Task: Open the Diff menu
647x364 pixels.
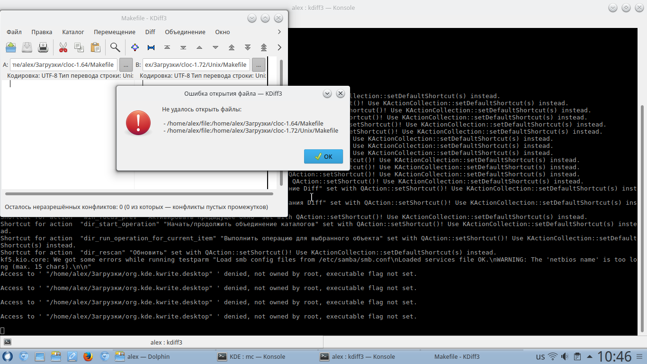Action: pyautogui.click(x=150, y=32)
